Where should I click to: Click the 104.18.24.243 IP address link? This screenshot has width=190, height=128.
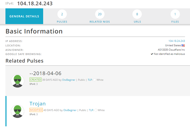click(177, 41)
